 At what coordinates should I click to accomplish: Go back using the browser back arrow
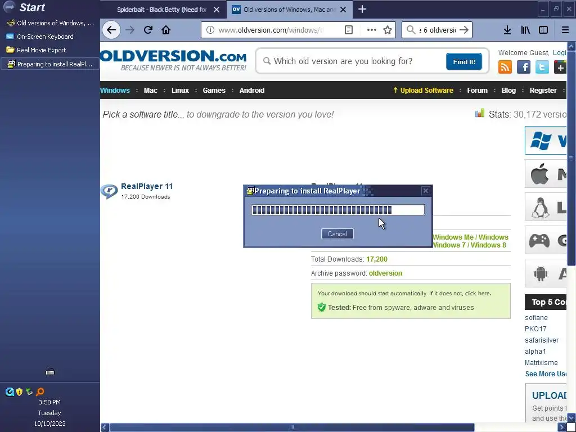[111, 30]
